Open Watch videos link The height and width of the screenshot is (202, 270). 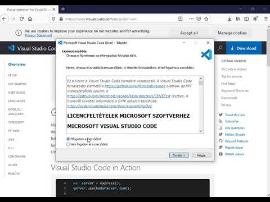click(235, 154)
